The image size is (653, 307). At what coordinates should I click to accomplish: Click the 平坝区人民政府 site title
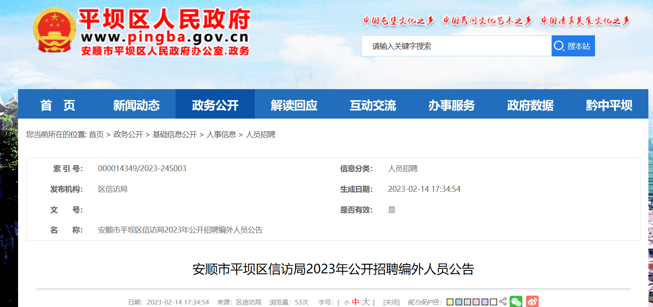(x=165, y=19)
